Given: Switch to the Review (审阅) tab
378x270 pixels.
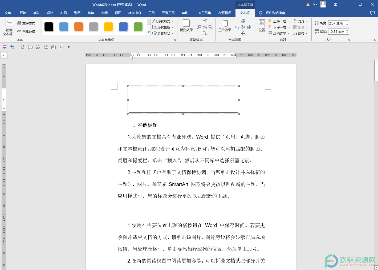Looking at the screenshot, I should click(x=104, y=13).
